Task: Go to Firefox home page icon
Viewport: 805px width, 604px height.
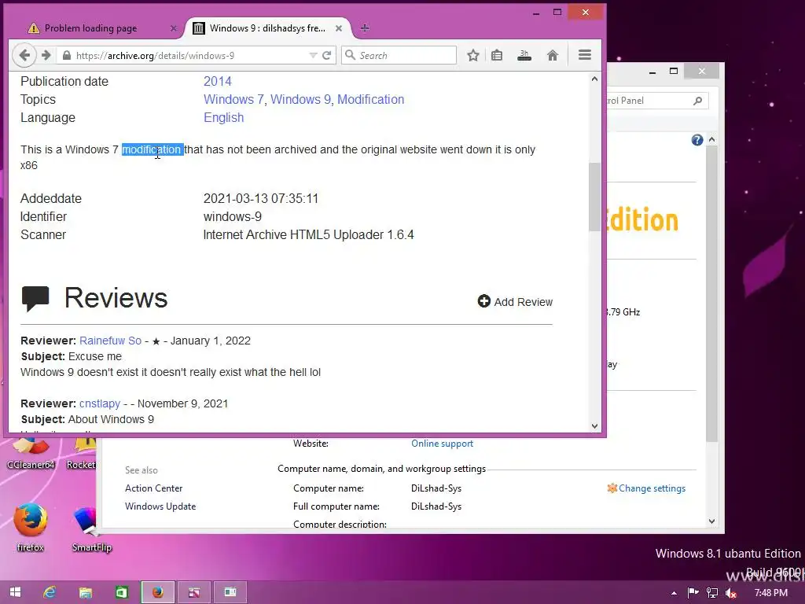Action: click(x=553, y=55)
